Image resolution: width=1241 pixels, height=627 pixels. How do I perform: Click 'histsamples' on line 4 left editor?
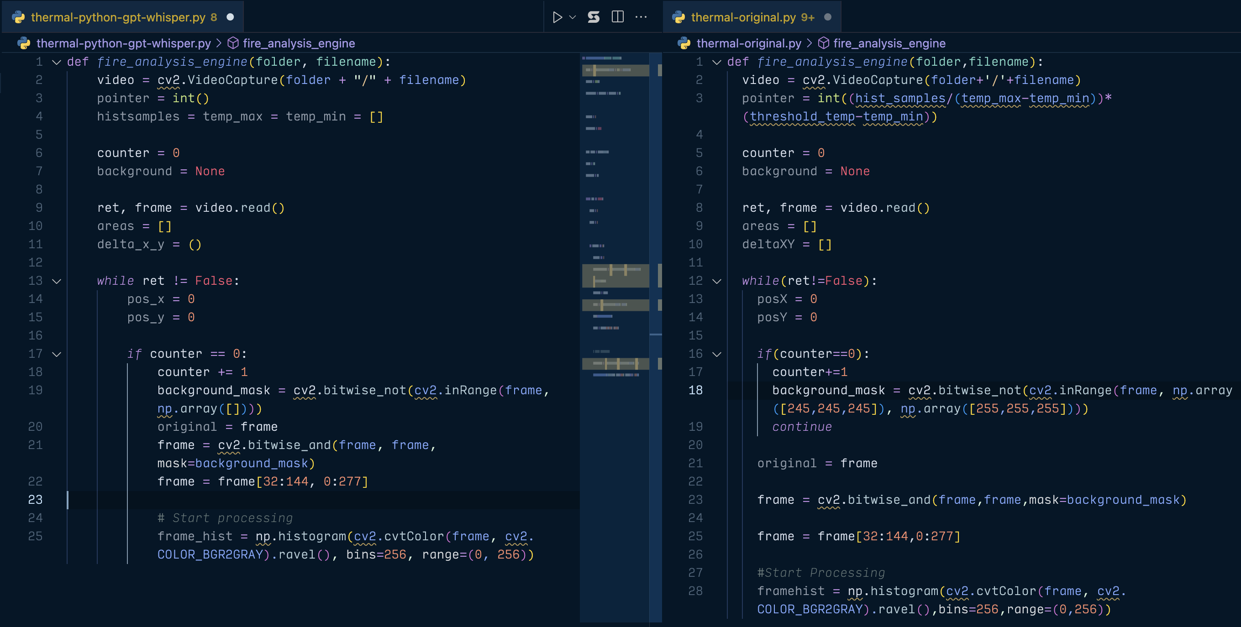(x=138, y=117)
